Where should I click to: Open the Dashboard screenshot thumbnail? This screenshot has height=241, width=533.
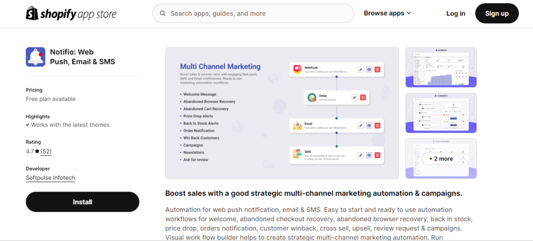pyautogui.click(x=441, y=67)
